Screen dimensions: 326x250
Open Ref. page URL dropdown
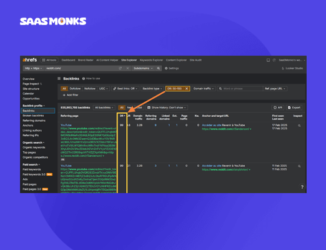click(x=275, y=89)
